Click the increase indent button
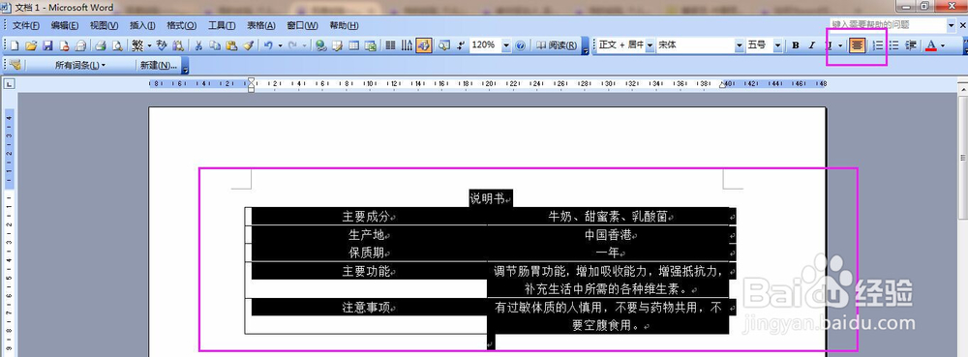 point(911,45)
